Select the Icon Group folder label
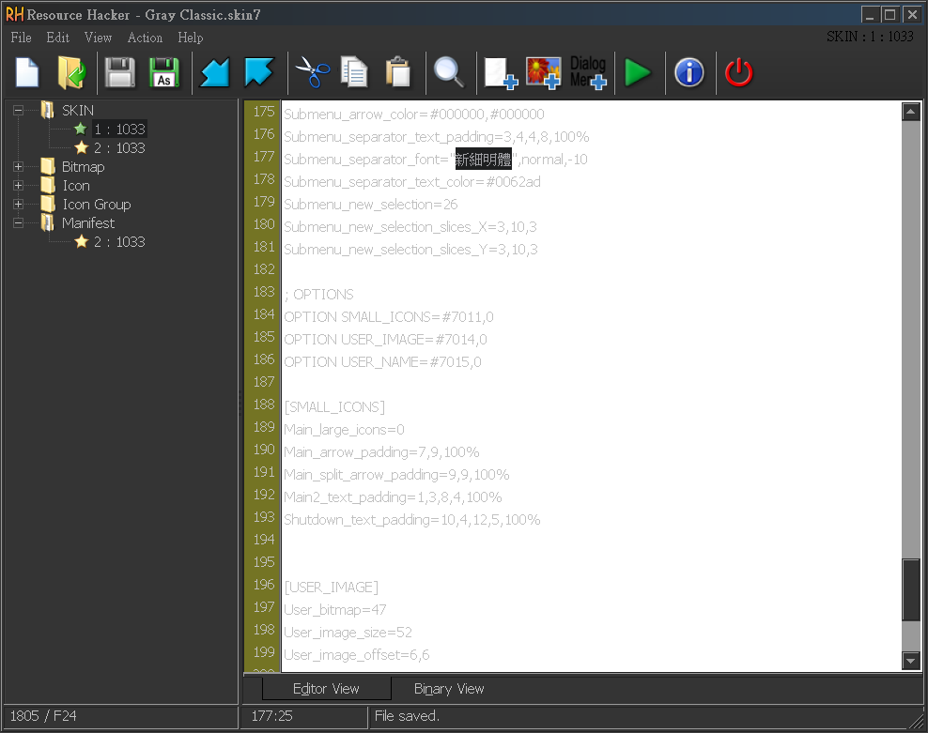The height and width of the screenshot is (733, 928). click(x=97, y=204)
